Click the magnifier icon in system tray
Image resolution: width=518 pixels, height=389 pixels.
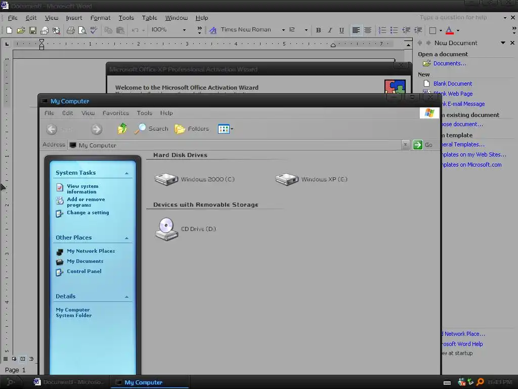[x=480, y=382]
